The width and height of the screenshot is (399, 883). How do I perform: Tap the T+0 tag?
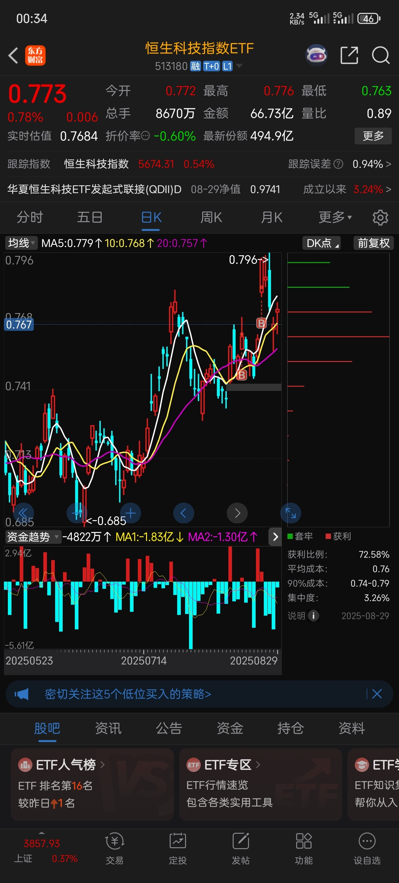pyautogui.click(x=212, y=66)
